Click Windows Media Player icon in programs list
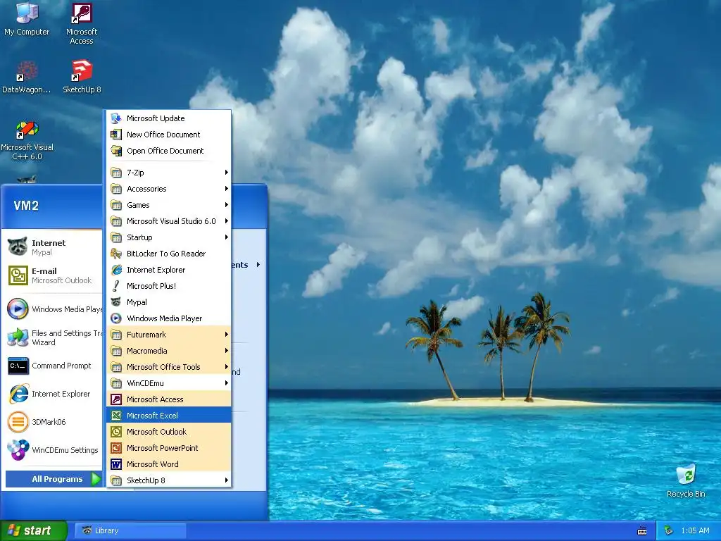The image size is (721, 541). [116, 318]
